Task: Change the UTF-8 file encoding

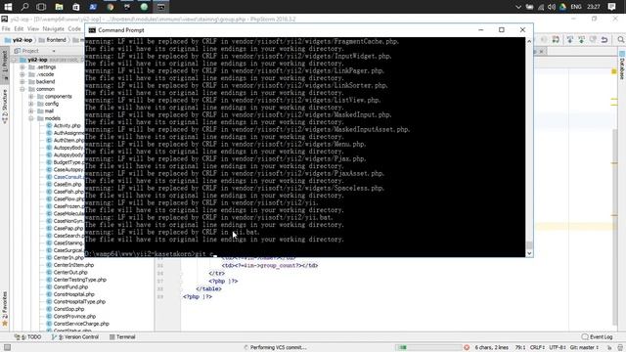Action: coord(558,348)
